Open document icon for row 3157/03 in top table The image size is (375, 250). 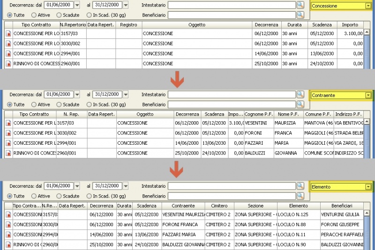8,34
